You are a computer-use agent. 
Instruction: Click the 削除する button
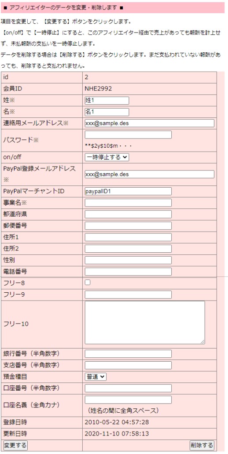tap(202, 445)
